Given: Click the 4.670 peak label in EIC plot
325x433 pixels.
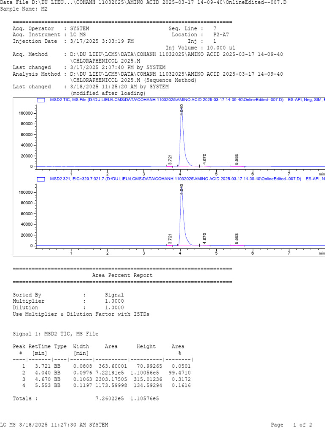Looking at the screenshot, I should tap(204, 238).
